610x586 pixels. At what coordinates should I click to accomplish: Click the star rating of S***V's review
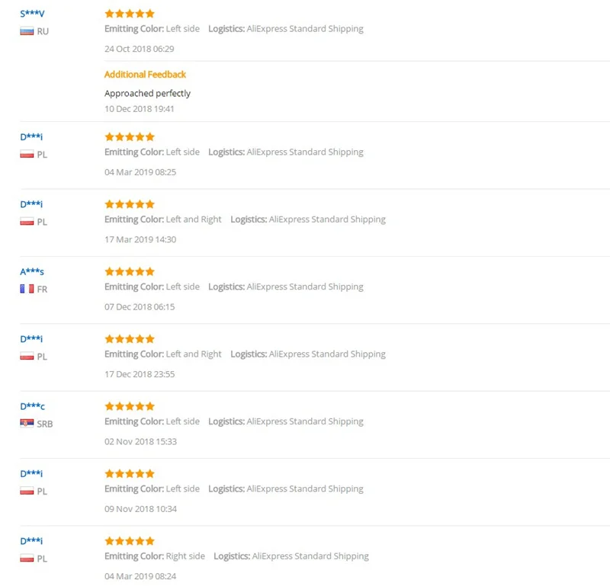pos(130,14)
